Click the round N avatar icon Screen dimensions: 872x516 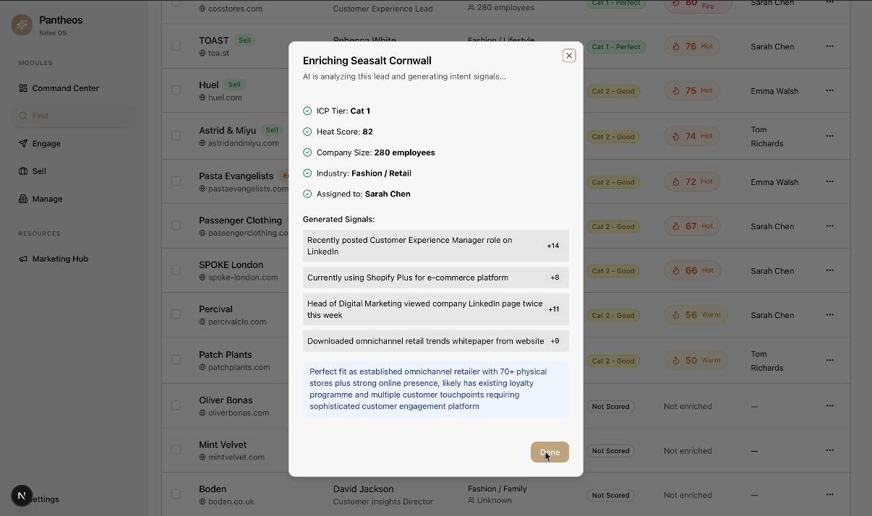[22, 496]
